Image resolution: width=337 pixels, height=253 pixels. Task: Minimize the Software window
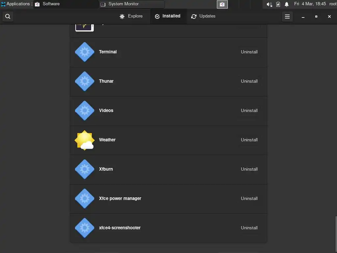tap(303, 16)
